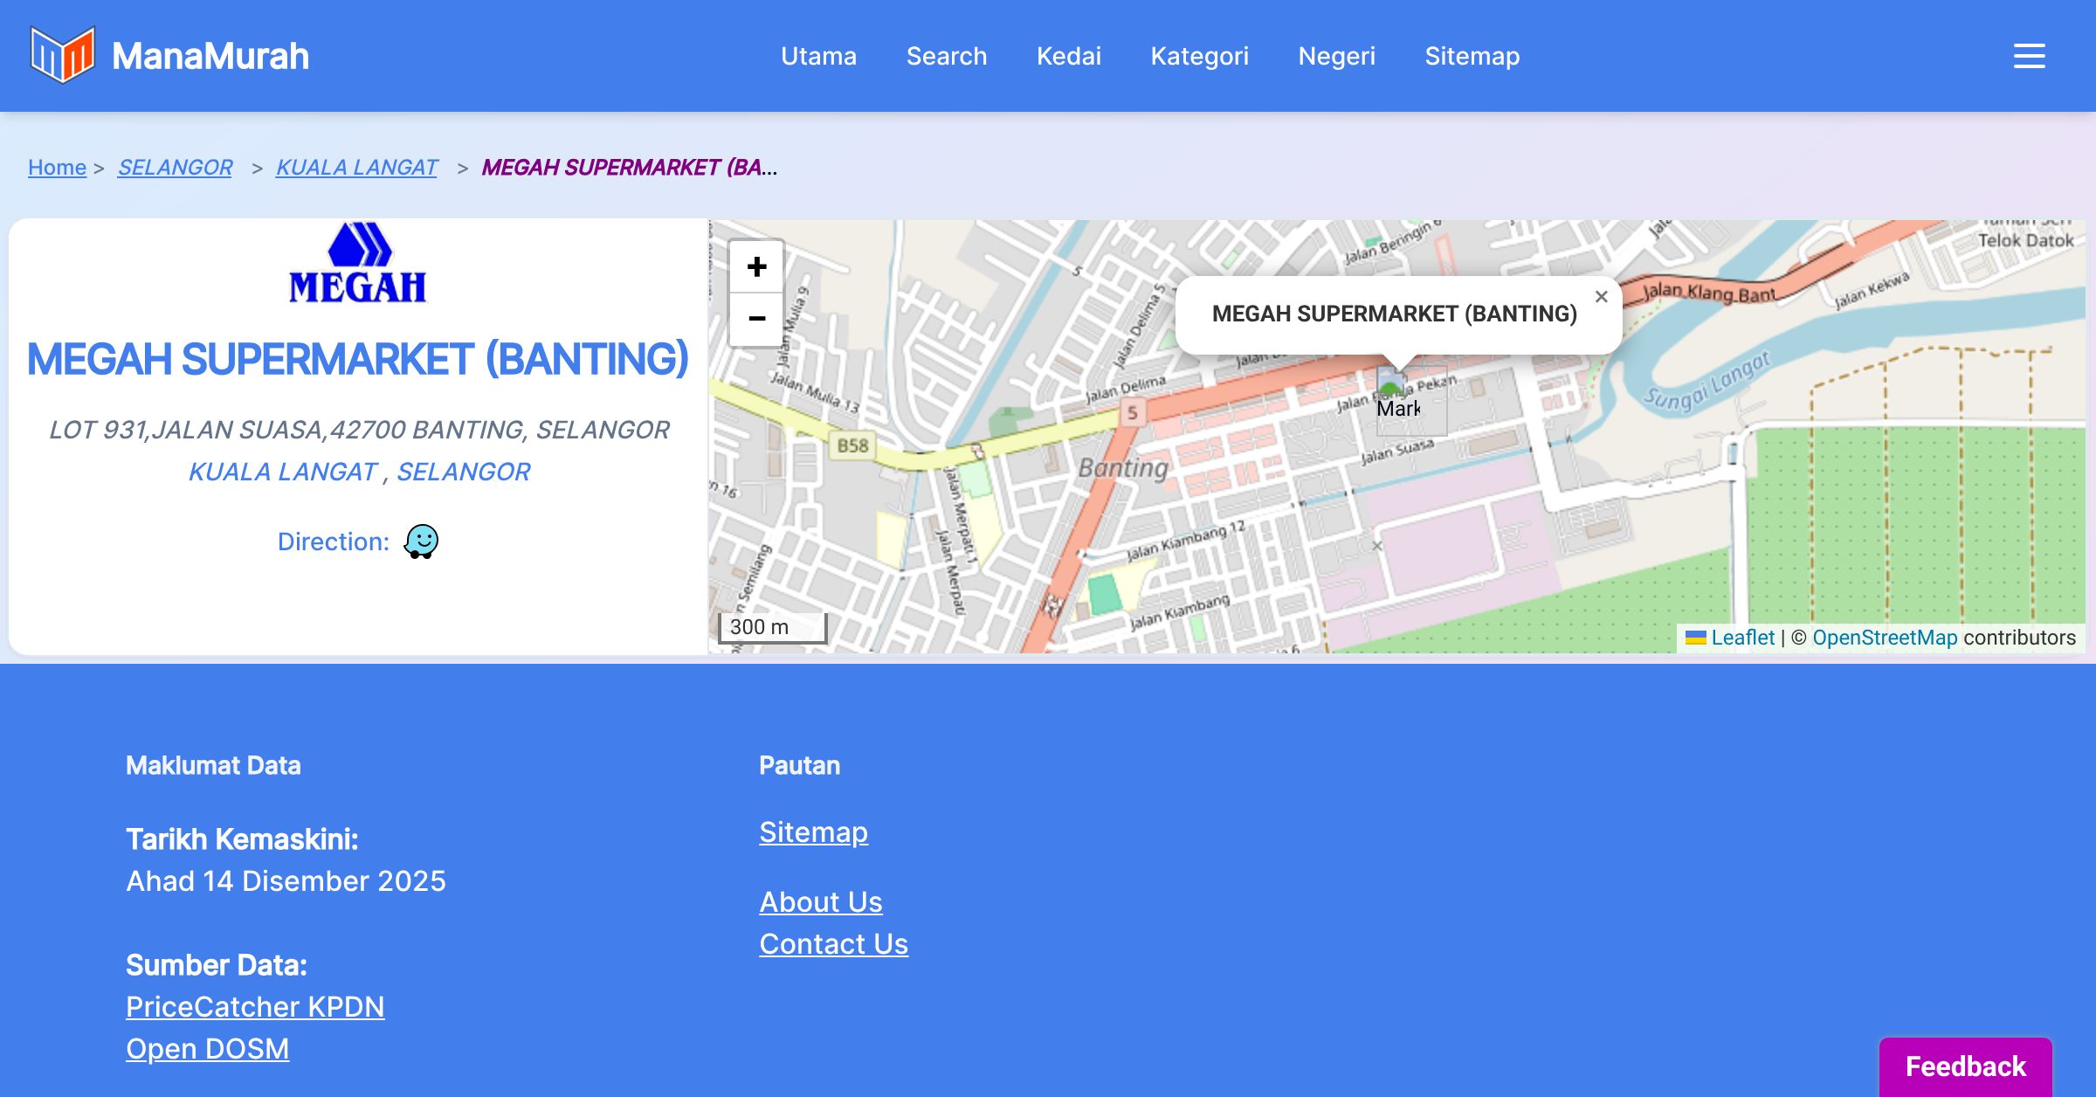Open the PriceCatcher KPDN source link
The height and width of the screenshot is (1097, 2096).
(255, 1007)
